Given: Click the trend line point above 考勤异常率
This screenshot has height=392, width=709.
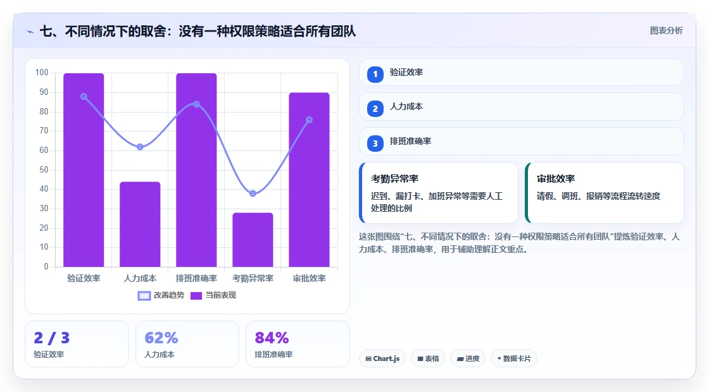Looking at the screenshot, I should click(x=253, y=193).
